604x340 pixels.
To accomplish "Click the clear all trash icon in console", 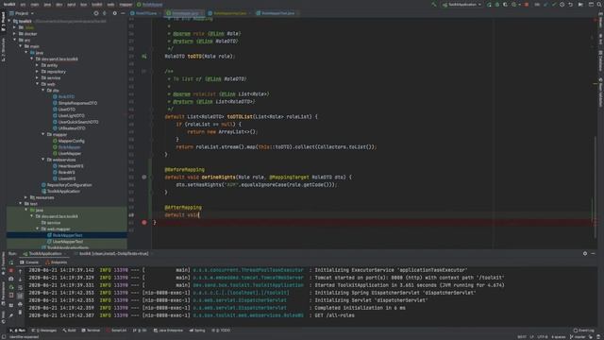I will [20, 313].
